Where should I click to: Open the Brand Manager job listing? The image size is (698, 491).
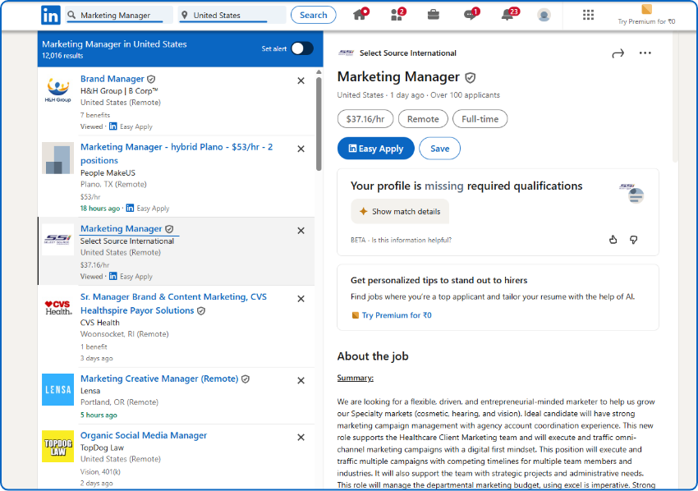tap(113, 79)
